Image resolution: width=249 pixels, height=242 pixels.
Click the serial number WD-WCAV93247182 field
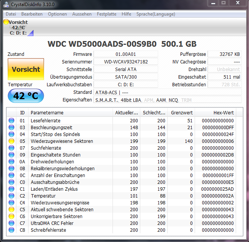(126, 62)
